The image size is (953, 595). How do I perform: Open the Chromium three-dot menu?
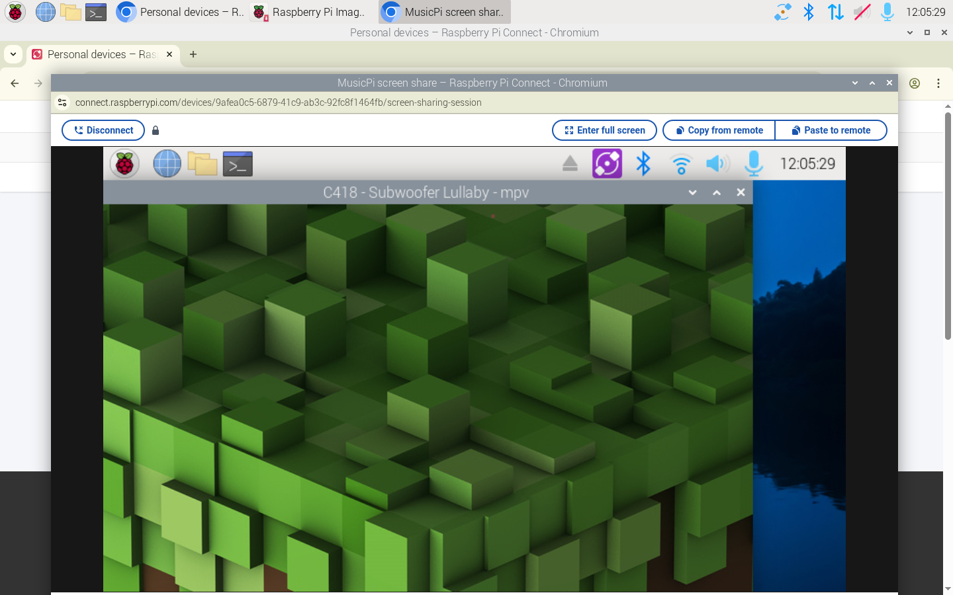tap(938, 83)
